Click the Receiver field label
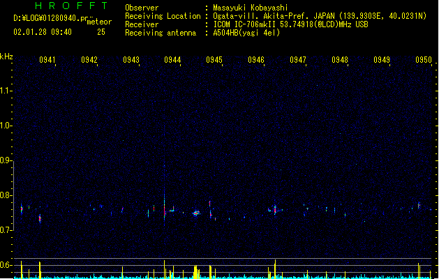 coord(142,24)
